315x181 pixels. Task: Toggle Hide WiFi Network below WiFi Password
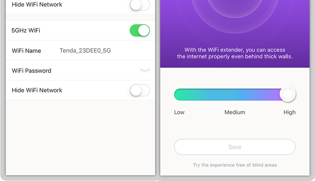(x=140, y=90)
